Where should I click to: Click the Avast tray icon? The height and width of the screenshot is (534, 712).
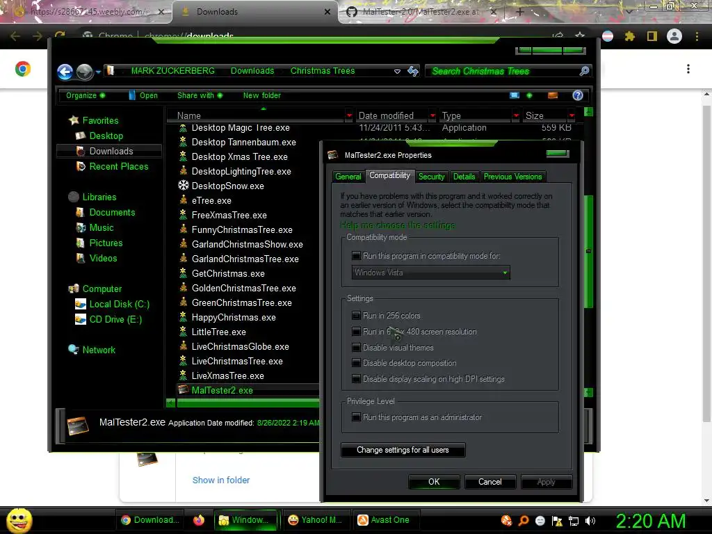click(x=506, y=520)
